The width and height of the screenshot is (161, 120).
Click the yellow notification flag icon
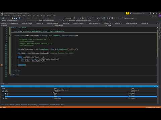point(127,13)
